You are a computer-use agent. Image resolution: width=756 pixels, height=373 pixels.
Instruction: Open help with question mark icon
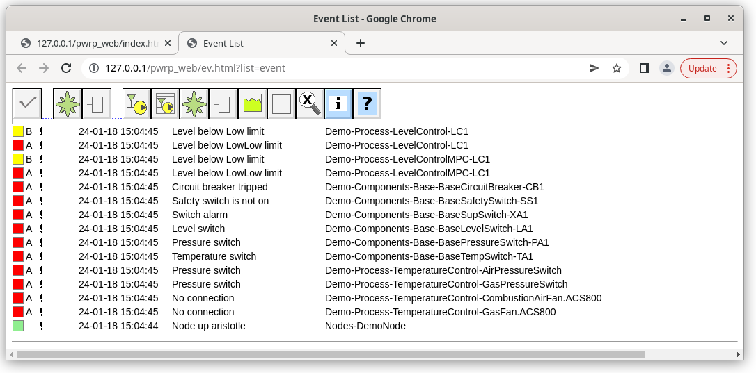tap(368, 103)
